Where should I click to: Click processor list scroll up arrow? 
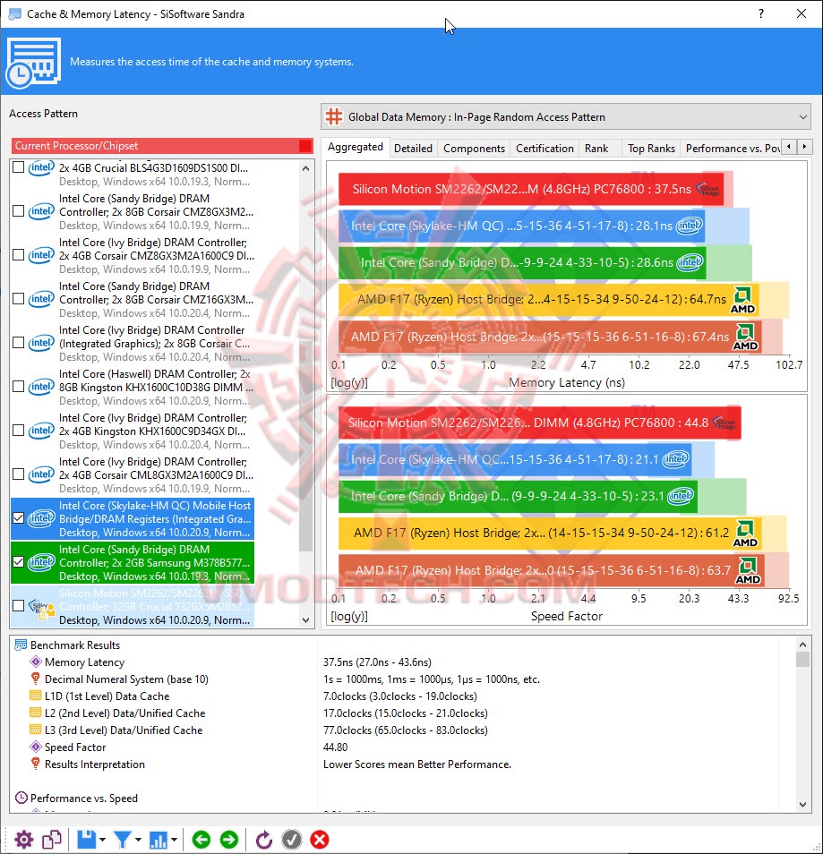tap(305, 168)
